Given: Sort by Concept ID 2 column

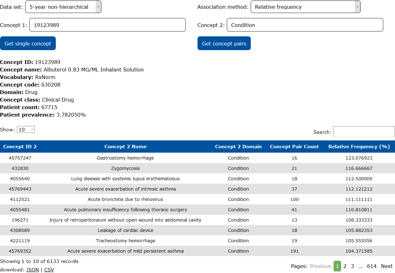Looking at the screenshot, I should pos(20,147).
